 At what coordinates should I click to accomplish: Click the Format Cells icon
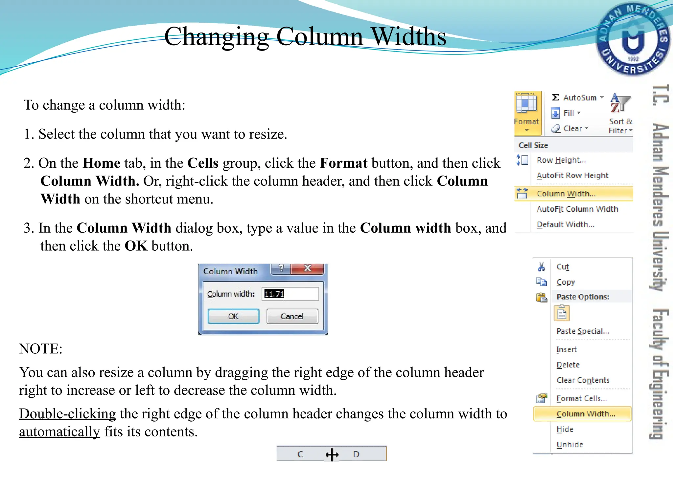click(x=542, y=398)
